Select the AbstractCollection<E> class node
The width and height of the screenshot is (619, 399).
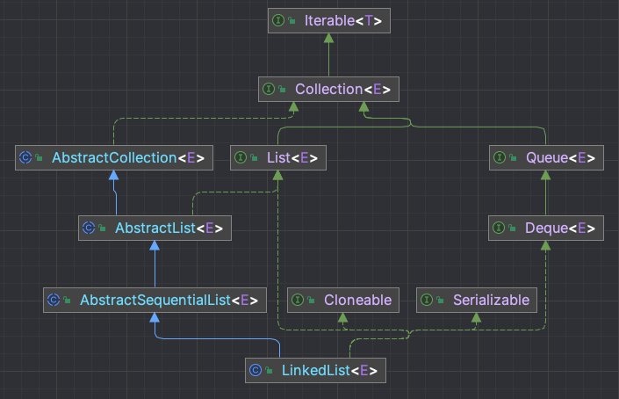pyautogui.click(x=113, y=157)
